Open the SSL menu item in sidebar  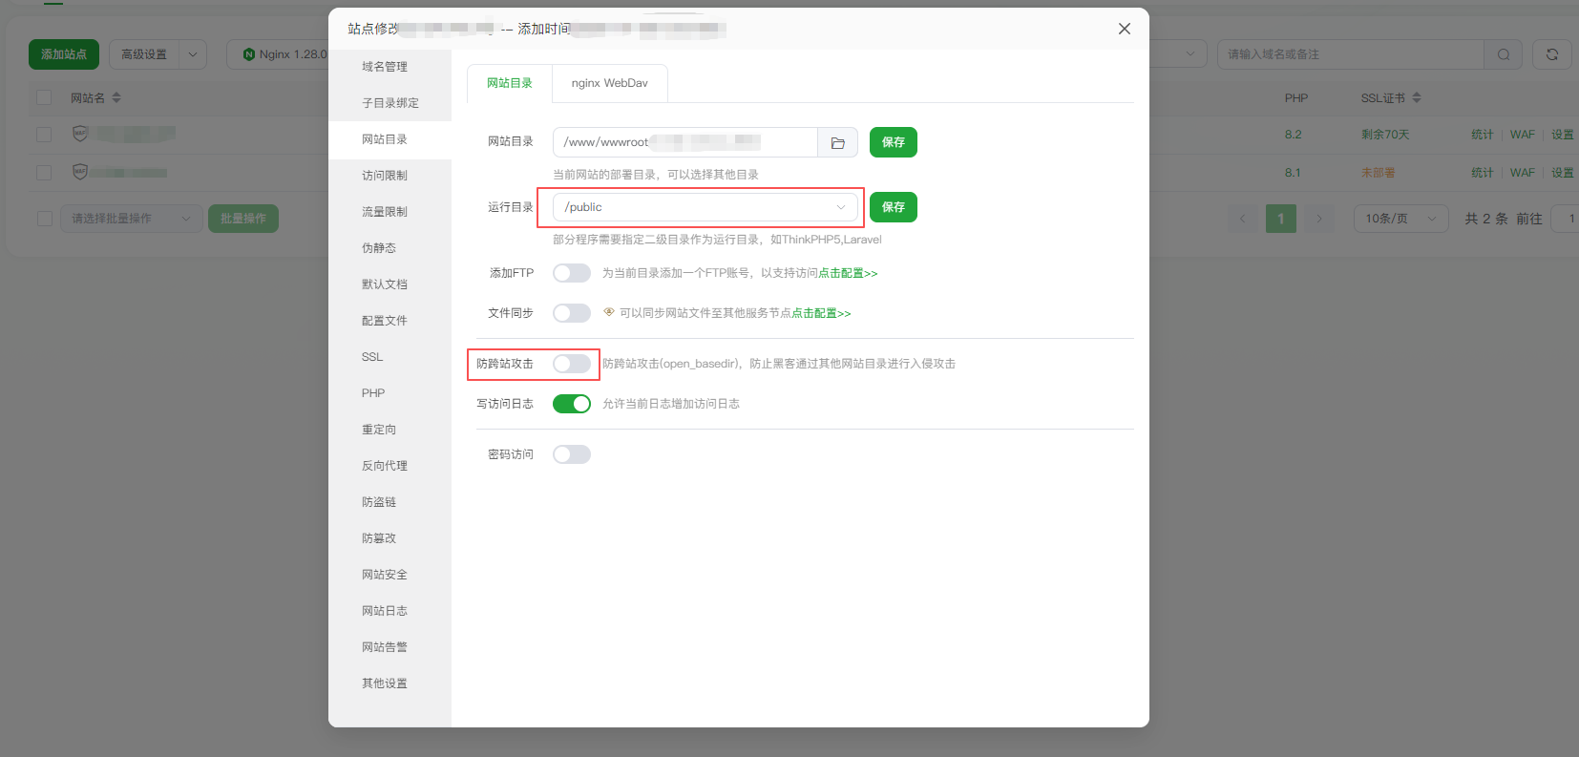tap(372, 357)
